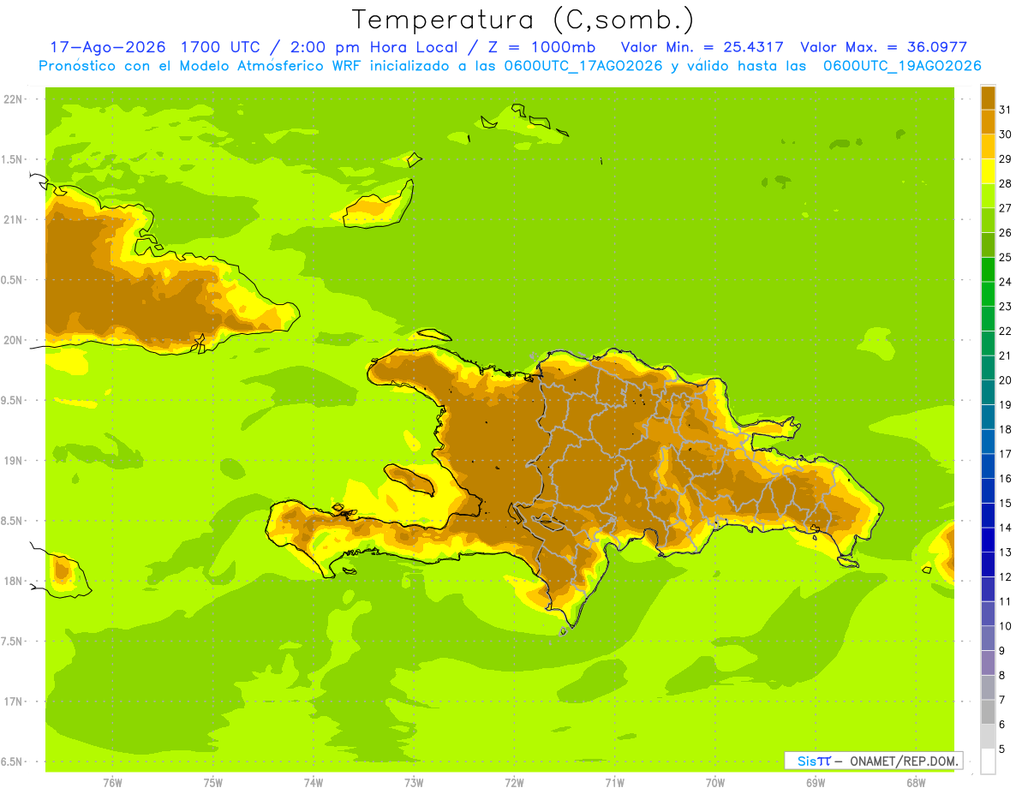Viewport: 1028px width, 794px height.
Task: Click the "Valor Min. = 25.4317" value
Action: [702, 47]
